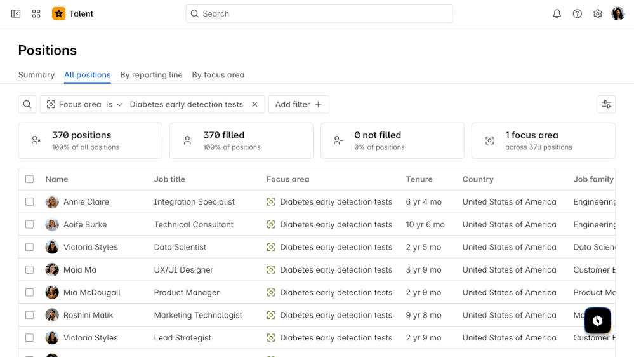Image resolution: width=634 pixels, height=357 pixels.
Task: Click the 'Integration Specialist' job title cell
Action: click(x=194, y=201)
